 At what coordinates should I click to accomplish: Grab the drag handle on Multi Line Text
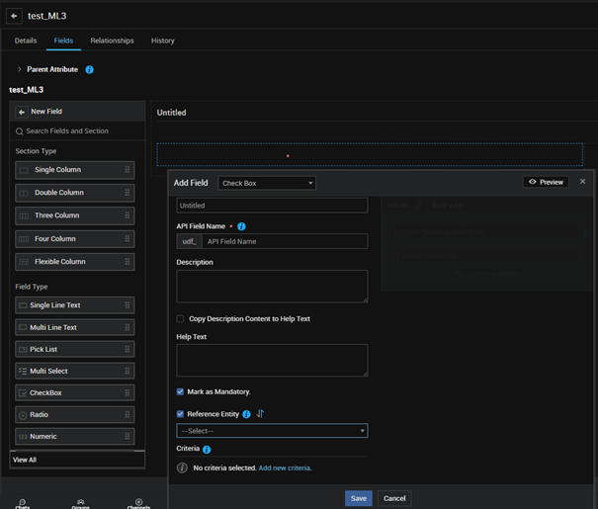pyautogui.click(x=127, y=327)
